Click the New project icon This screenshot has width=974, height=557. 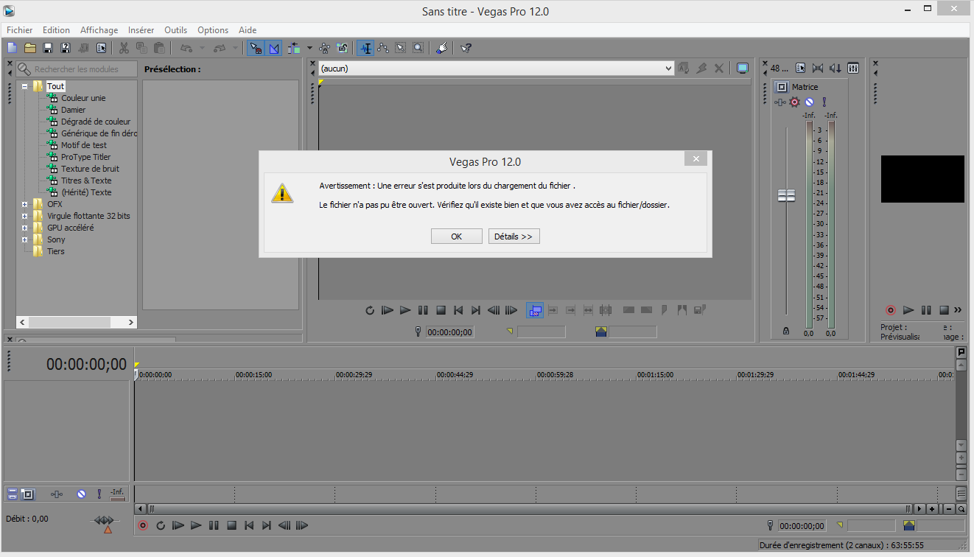[12, 48]
